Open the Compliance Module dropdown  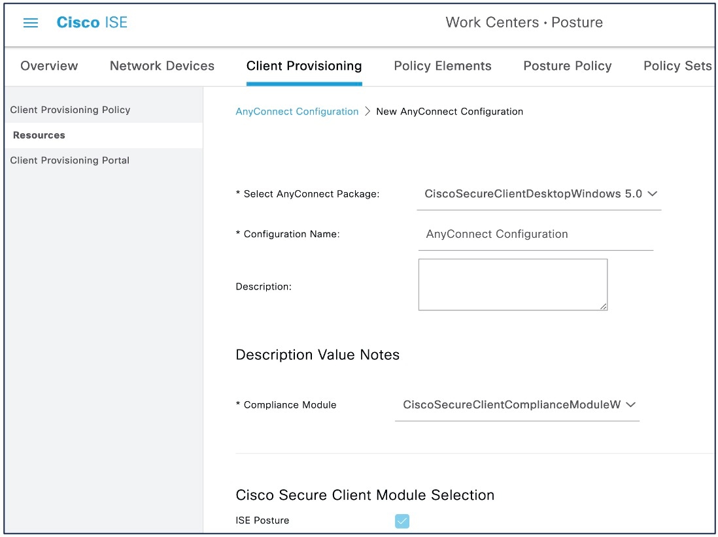pos(517,405)
